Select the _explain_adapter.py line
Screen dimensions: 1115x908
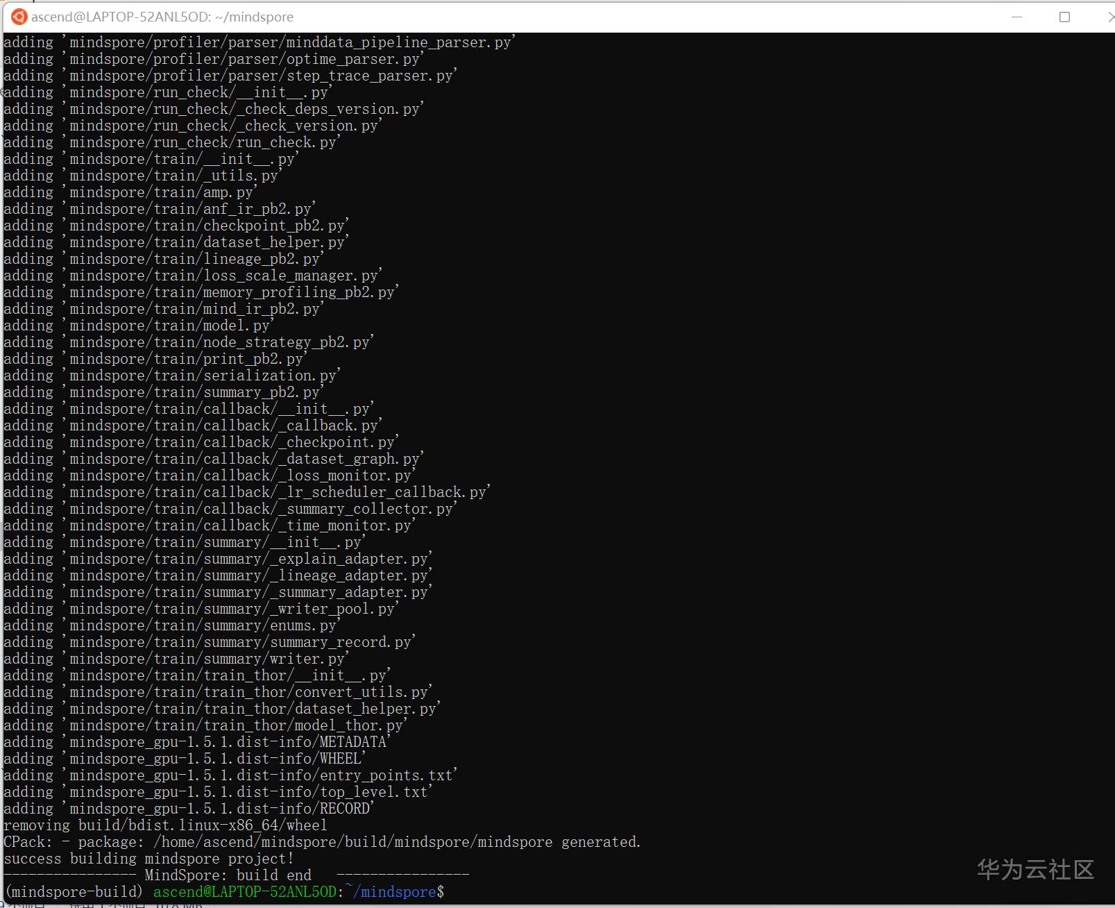218,559
